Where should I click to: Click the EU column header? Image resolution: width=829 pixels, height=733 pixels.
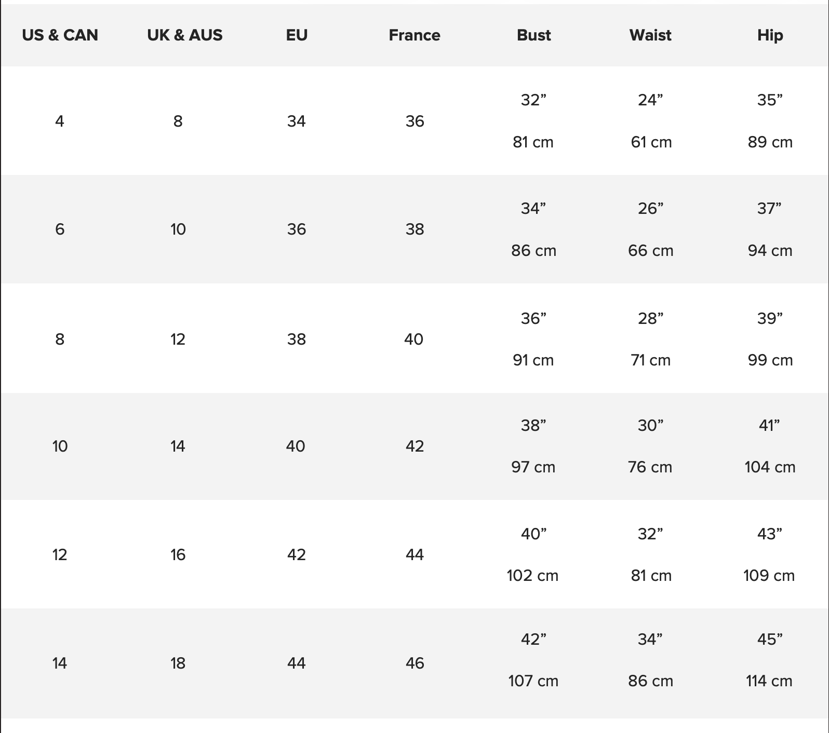(x=297, y=35)
